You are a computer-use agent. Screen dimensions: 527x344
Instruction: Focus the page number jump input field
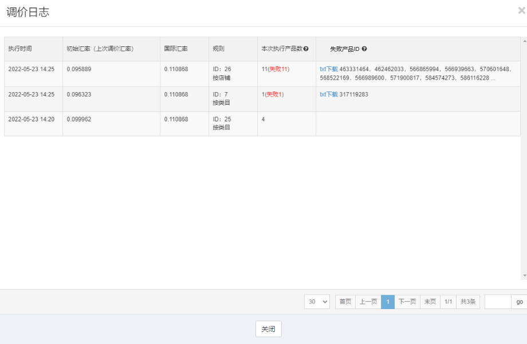[x=497, y=302]
